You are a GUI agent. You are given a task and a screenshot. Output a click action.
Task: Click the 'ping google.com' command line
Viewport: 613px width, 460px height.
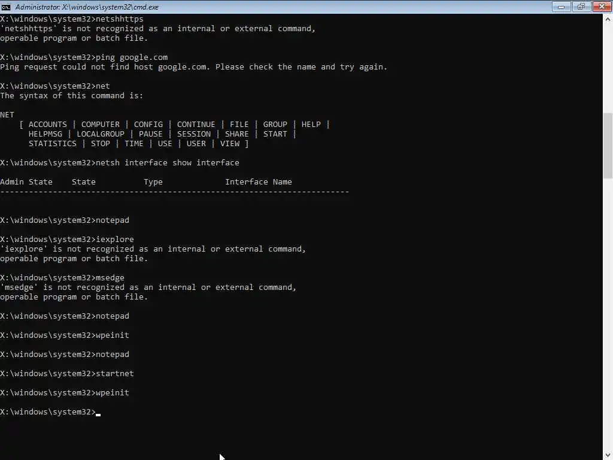click(84, 57)
